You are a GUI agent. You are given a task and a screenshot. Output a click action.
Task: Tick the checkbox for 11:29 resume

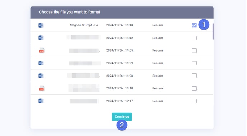[x=194, y=63]
